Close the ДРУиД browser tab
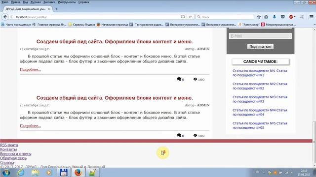Screen dimensions: 316x177 point(48,9)
